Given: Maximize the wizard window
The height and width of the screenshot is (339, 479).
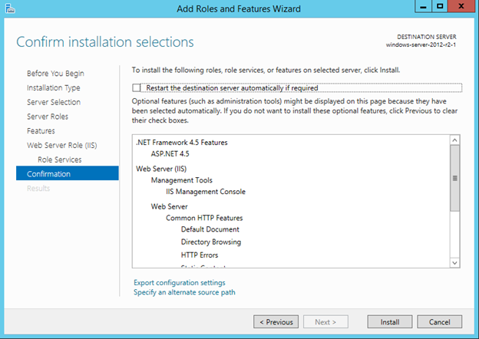Looking at the screenshot, I should coord(440,6).
